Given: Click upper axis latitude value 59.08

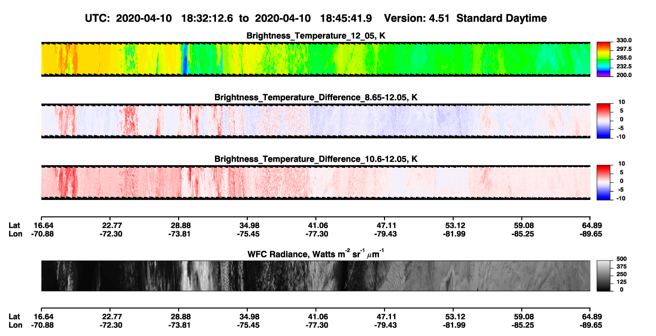Looking at the screenshot, I should coord(523,225).
